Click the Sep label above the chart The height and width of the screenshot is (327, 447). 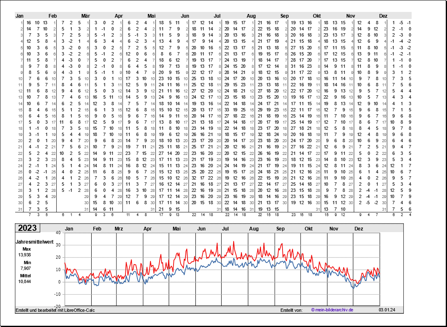pos(280,229)
